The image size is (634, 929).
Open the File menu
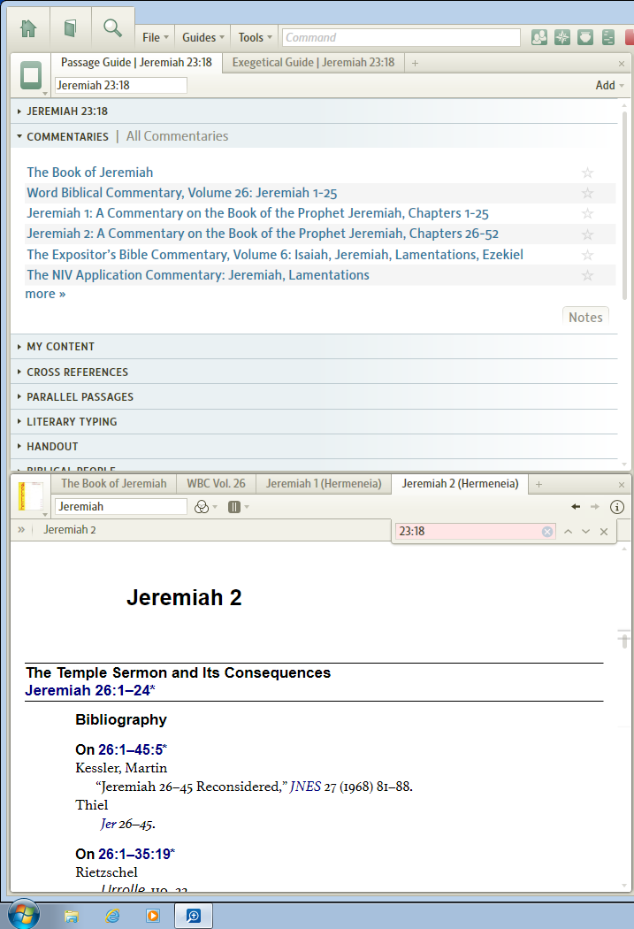155,37
